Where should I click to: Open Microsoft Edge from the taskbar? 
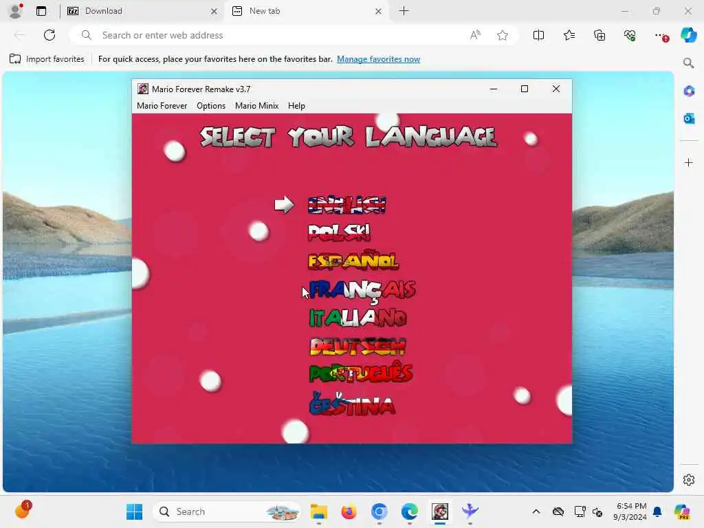coord(410,511)
